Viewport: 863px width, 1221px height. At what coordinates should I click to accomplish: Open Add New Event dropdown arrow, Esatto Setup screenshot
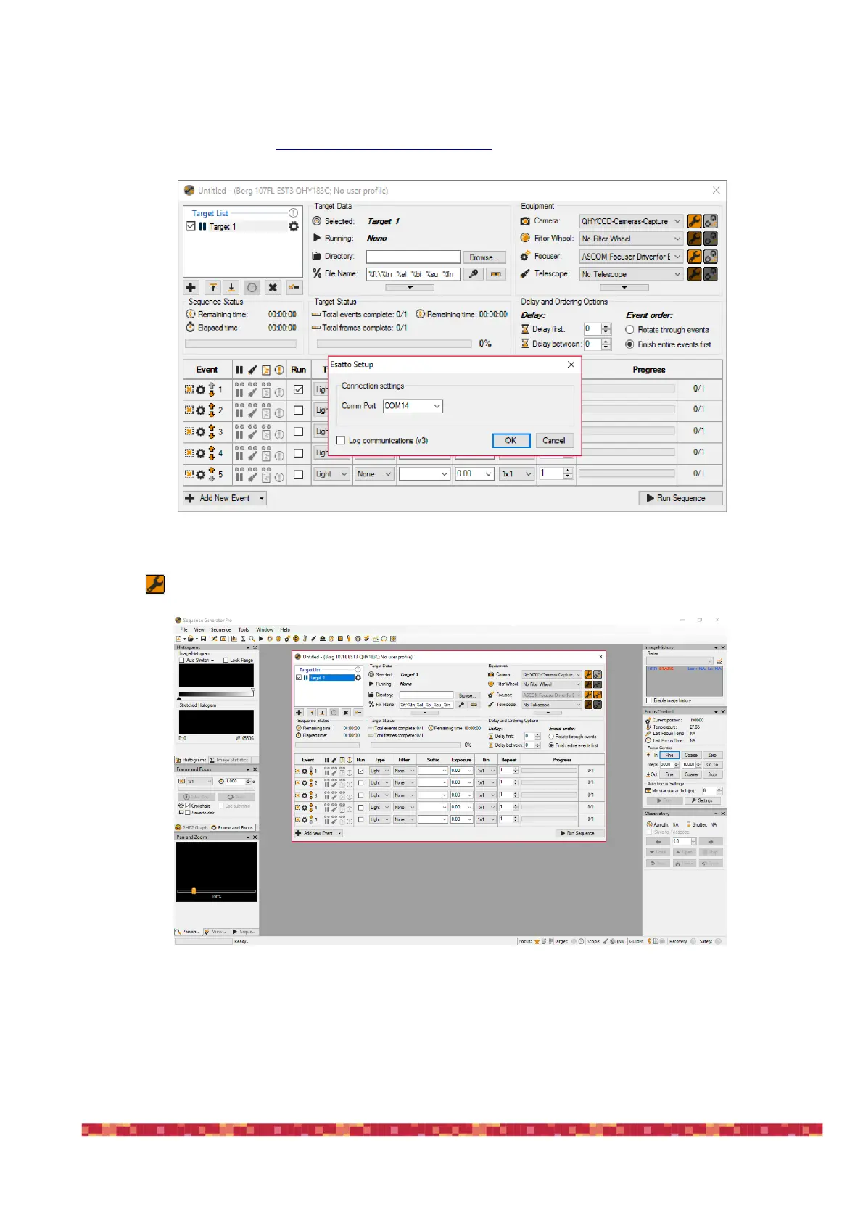(x=262, y=498)
